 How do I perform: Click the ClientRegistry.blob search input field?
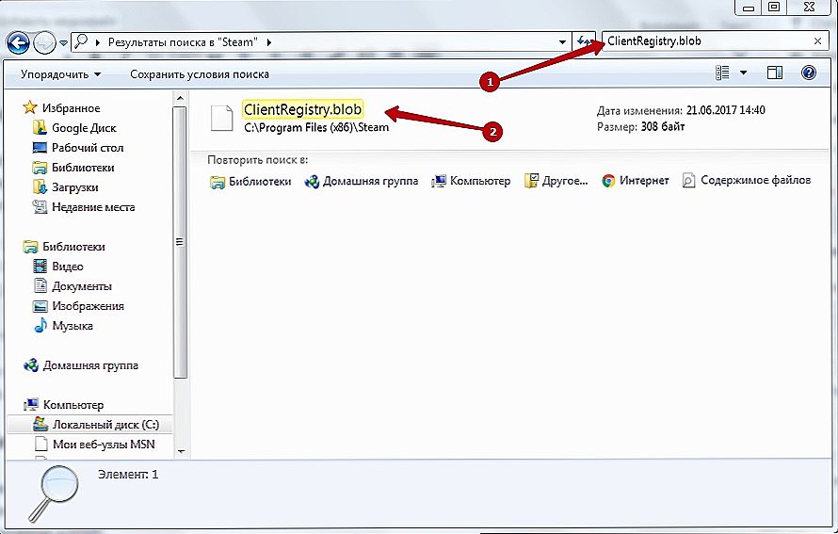coord(706,41)
